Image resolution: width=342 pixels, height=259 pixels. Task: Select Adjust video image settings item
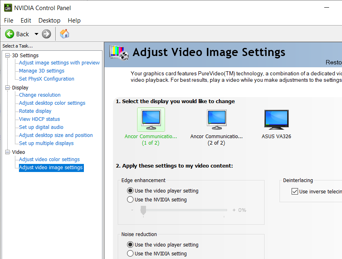51,168
